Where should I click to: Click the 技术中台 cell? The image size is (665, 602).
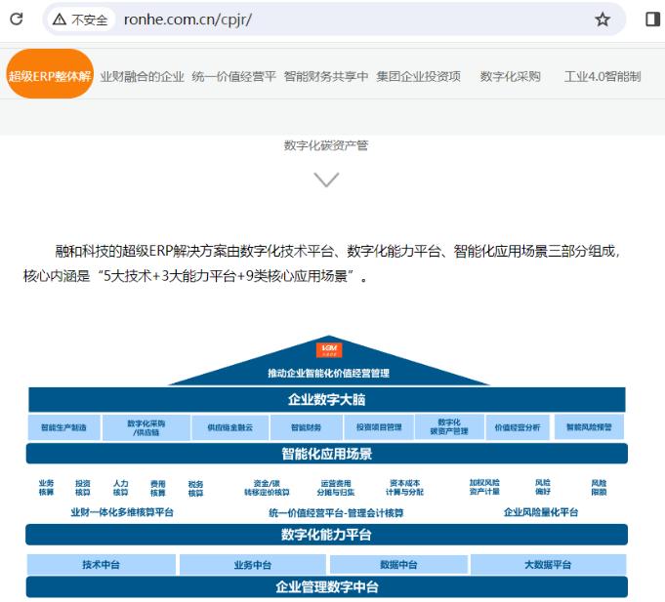click(102, 564)
